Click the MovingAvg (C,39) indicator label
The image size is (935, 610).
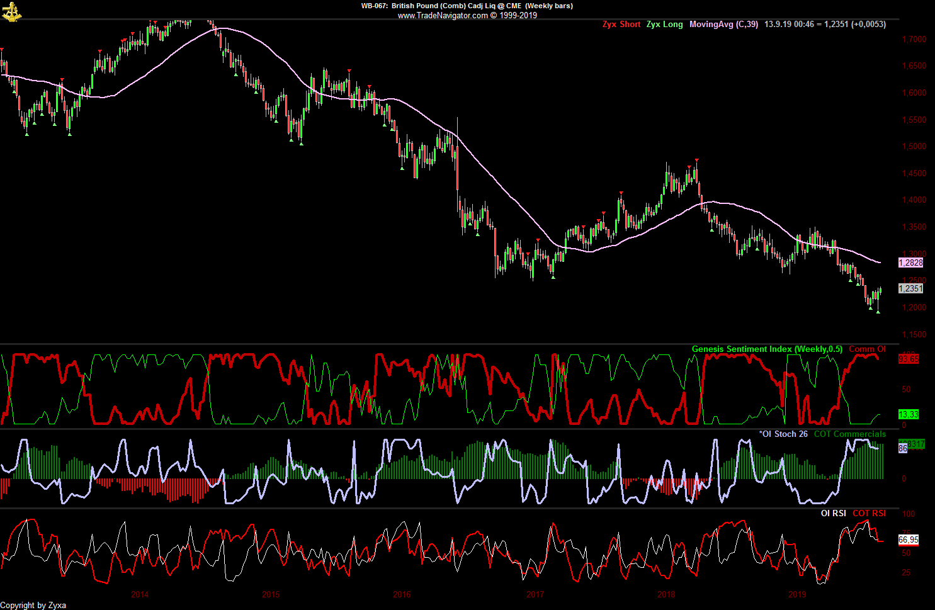coord(723,25)
